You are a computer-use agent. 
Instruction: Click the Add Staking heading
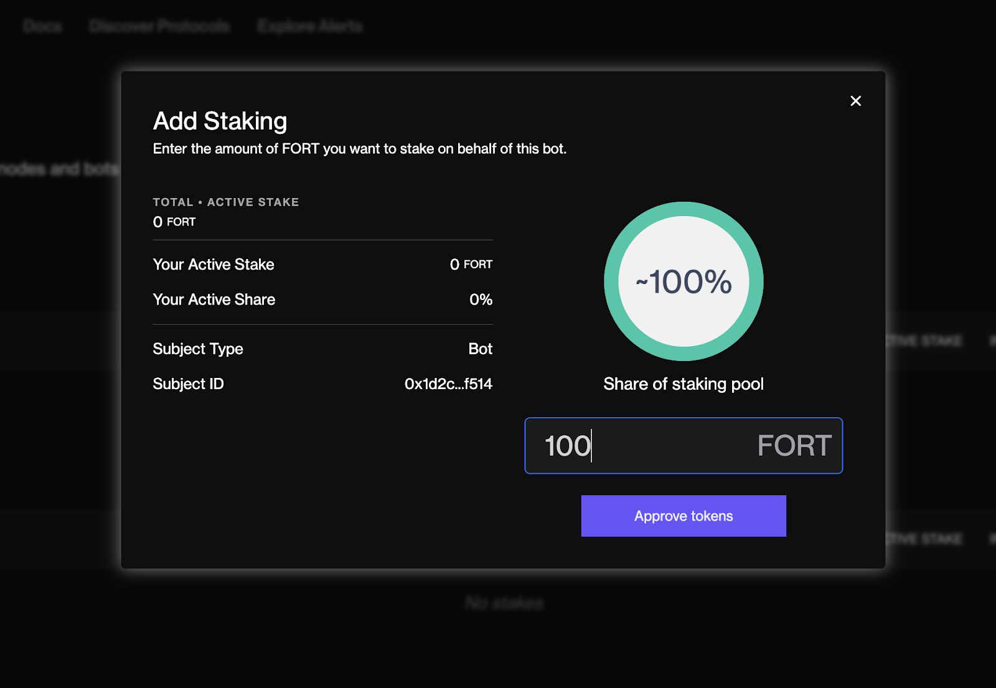tap(219, 121)
